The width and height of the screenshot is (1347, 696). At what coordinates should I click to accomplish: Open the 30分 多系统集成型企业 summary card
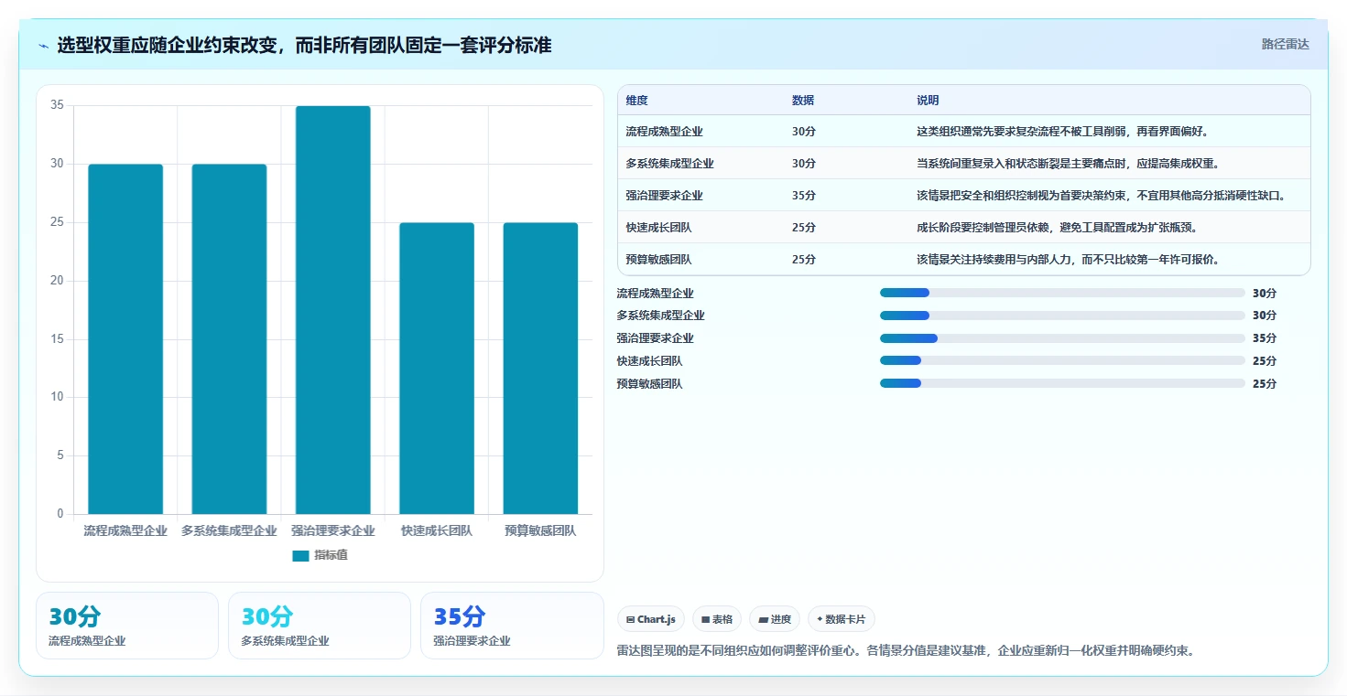(320, 626)
